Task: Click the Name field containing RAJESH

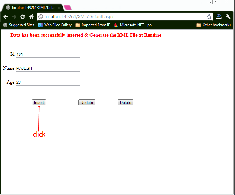Action: pyautogui.click(x=48, y=68)
